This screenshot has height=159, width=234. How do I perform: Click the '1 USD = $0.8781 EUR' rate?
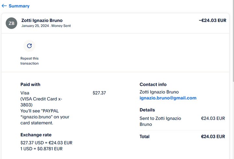[x=41, y=149]
